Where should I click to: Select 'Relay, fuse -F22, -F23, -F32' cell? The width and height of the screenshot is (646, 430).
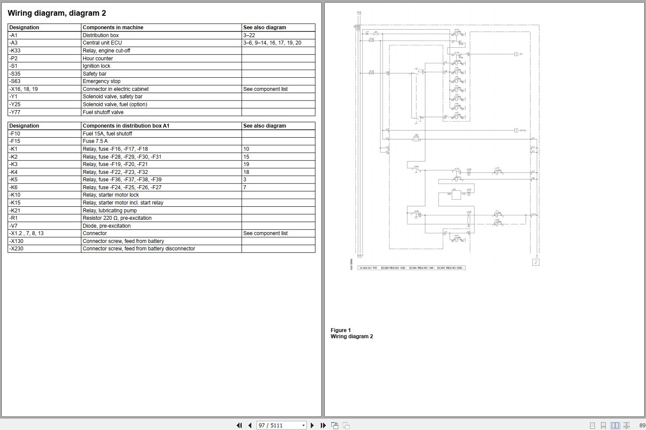click(x=161, y=172)
